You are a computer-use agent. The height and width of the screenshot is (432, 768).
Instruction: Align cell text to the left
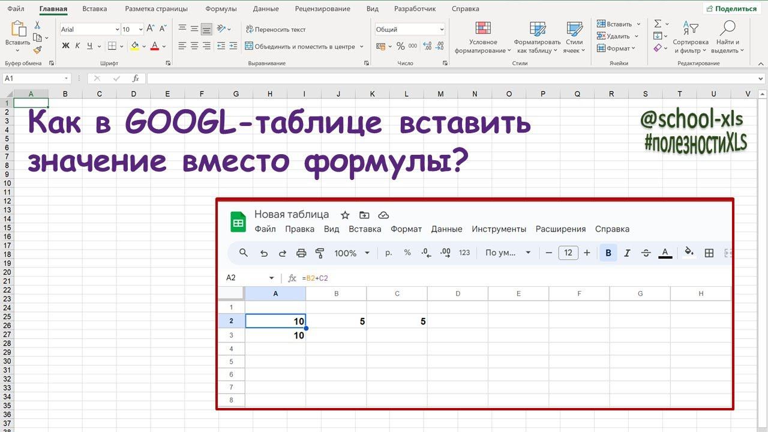point(182,46)
